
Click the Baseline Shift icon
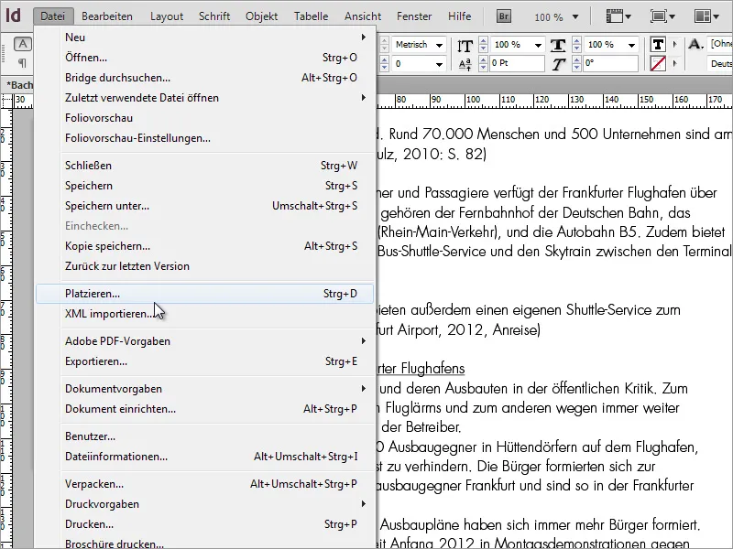point(465,64)
